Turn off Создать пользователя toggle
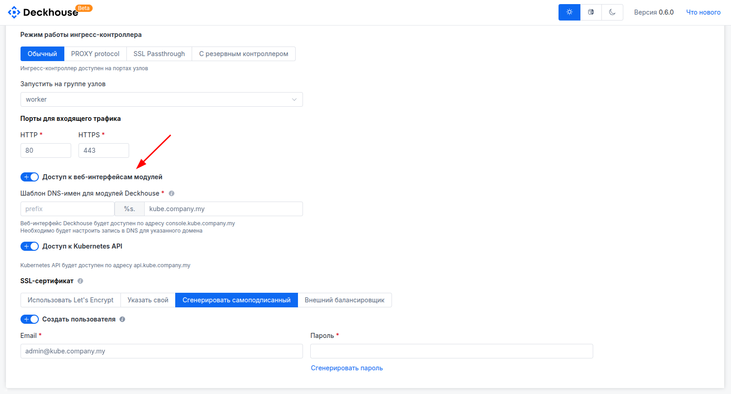The width and height of the screenshot is (731, 394). click(x=30, y=319)
